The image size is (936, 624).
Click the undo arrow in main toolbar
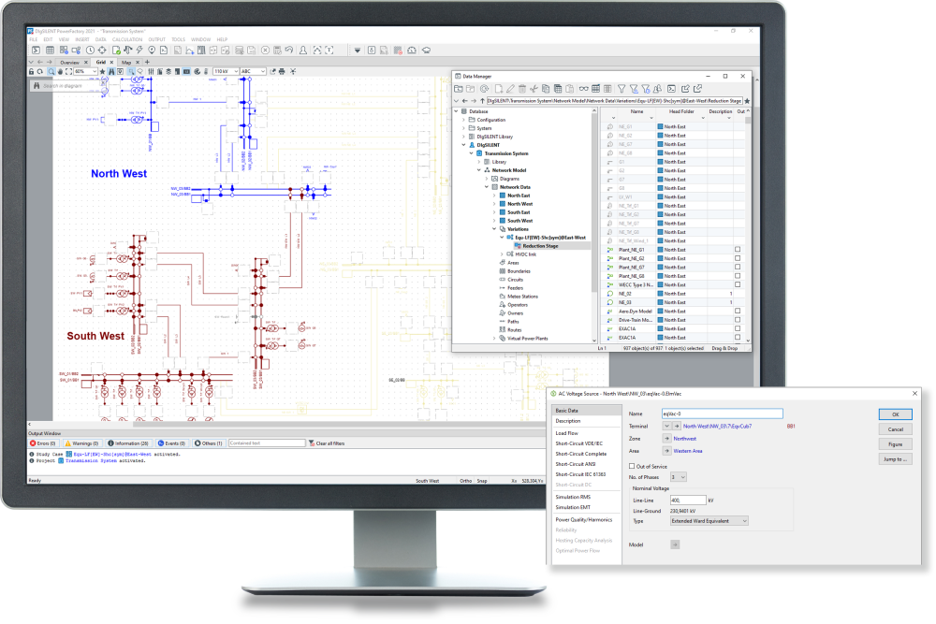(x=289, y=51)
